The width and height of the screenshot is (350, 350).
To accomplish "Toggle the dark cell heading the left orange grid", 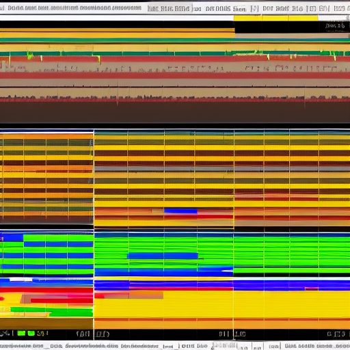I will click(13, 143).
